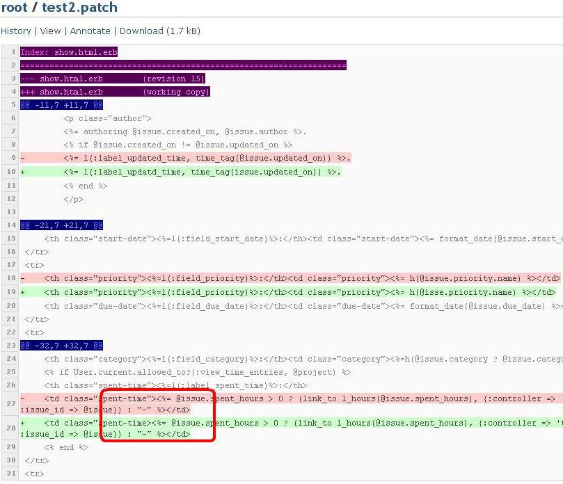Click the '</tr>' text on line 30

coord(37,460)
